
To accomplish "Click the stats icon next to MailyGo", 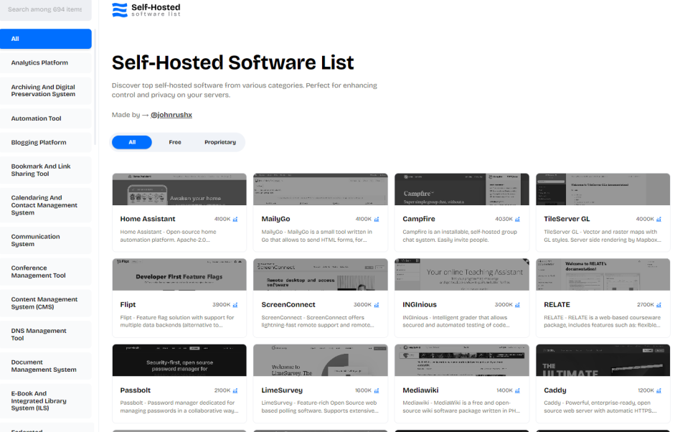I will click(377, 220).
